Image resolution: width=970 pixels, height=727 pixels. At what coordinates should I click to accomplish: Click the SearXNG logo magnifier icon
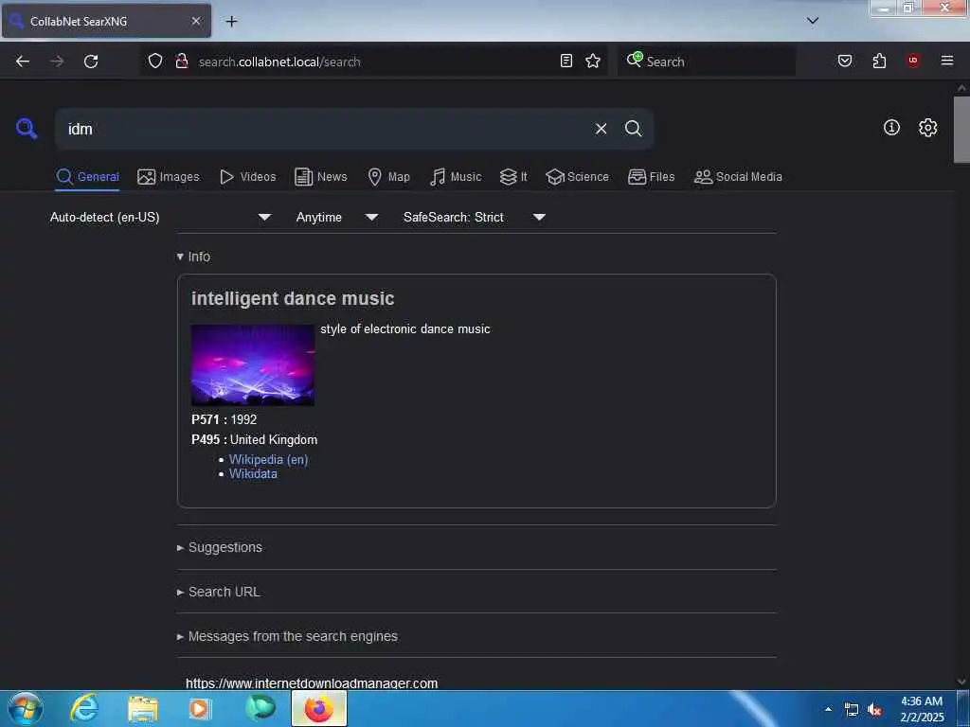pos(27,129)
